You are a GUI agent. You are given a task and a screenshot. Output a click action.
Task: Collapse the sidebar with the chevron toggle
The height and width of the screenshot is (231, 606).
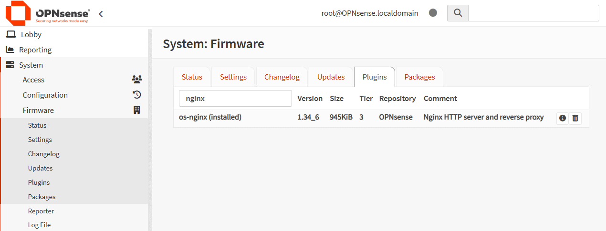[x=101, y=14]
